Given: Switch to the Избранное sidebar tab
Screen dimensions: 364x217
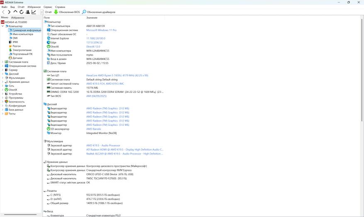Looking at the screenshot, I should [x=18, y=18].
